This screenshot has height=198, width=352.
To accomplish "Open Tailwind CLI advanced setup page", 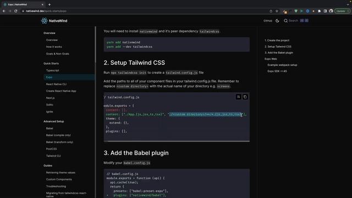I will coord(53,156).
